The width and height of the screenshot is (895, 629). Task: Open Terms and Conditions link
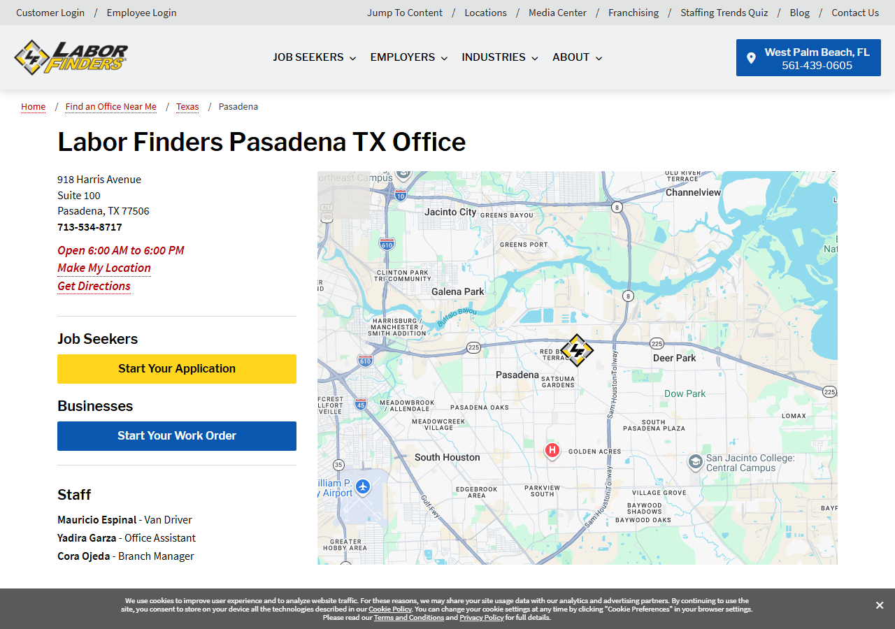[409, 618]
